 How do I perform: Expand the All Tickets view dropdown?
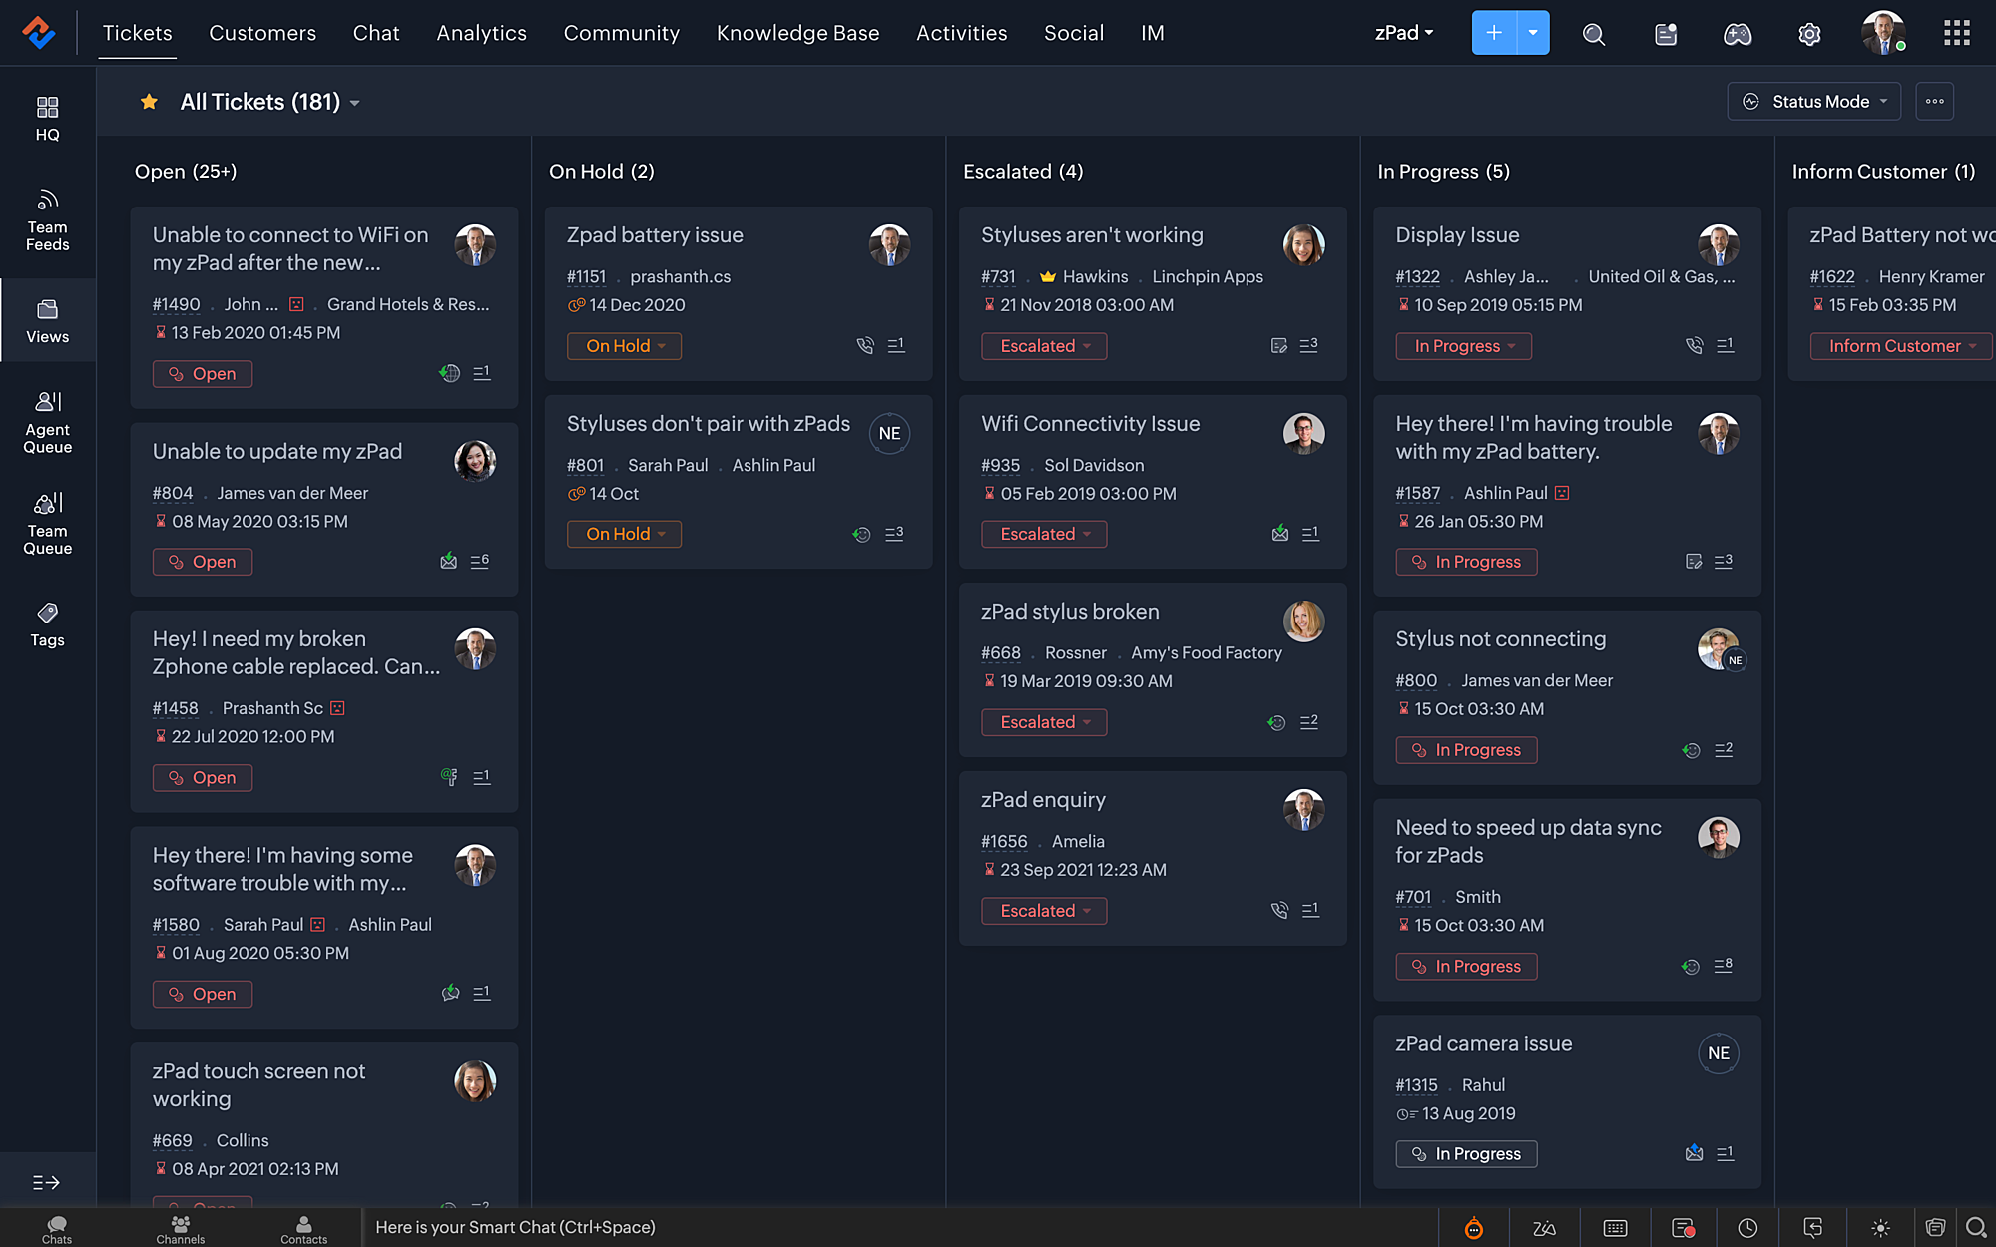pos(355,103)
